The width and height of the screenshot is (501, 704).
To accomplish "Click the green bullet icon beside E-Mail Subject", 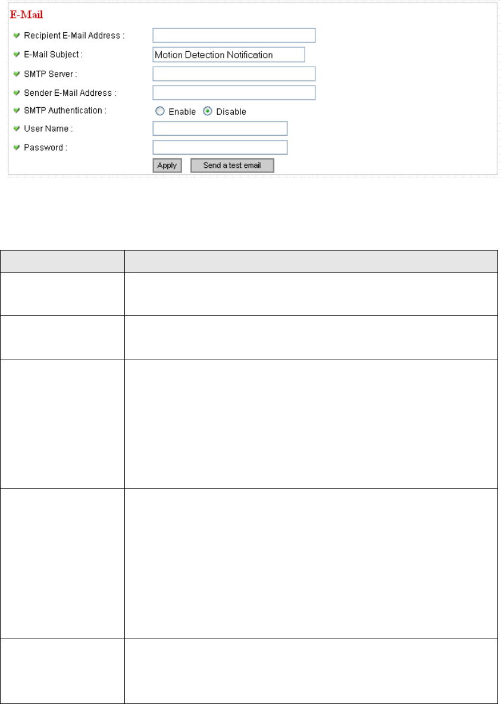I will pyautogui.click(x=17, y=54).
